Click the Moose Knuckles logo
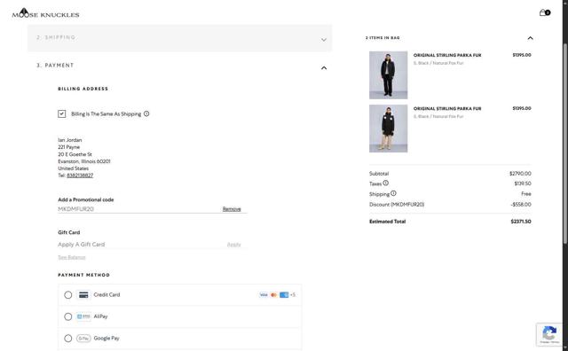This screenshot has height=351, width=568. (x=45, y=13)
